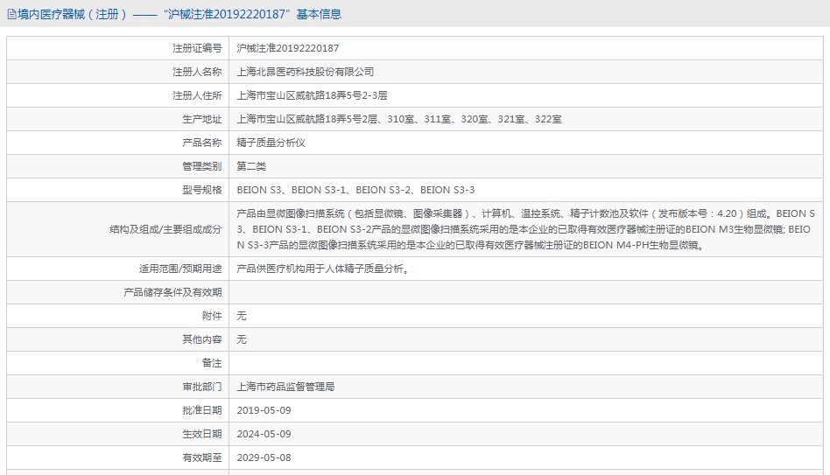Select production address listing 310室、311室 rooms
This screenshot has height=475, width=830.
point(399,119)
